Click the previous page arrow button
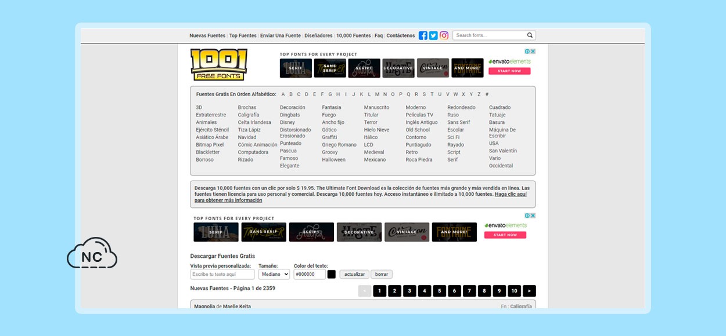This screenshot has width=726, height=336. click(x=365, y=291)
